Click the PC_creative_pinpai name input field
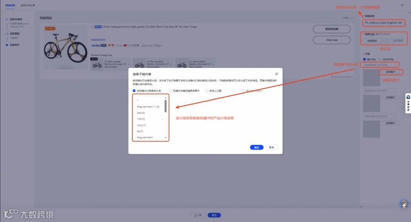Screen dimensions: 411x222 (x=384, y=23)
